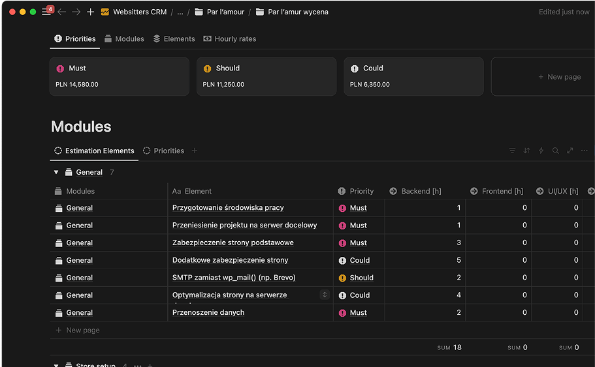Switch to the Priorities database view tab
This screenshot has width=595, height=367.
pyautogui.click(x=163, y=151)
